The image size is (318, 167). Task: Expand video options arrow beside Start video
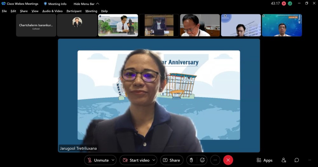pyautogui.click(x=154, y=160)
